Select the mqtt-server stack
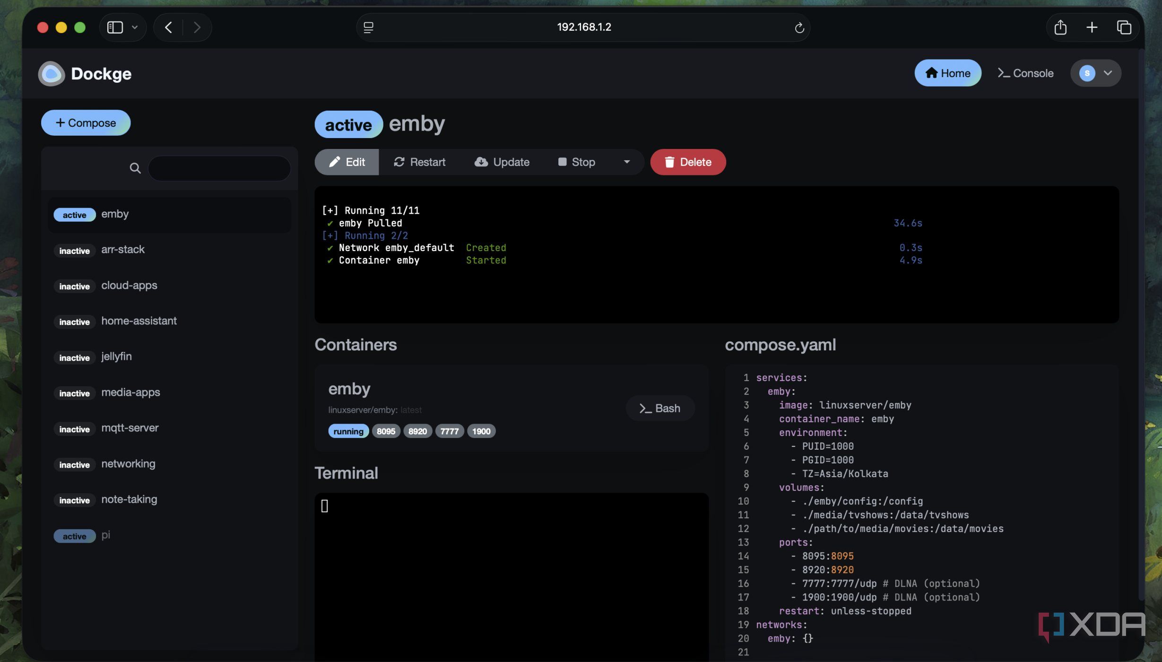Image resolution: width=1162 pixels, height=662 pixels. click(170, 429)
